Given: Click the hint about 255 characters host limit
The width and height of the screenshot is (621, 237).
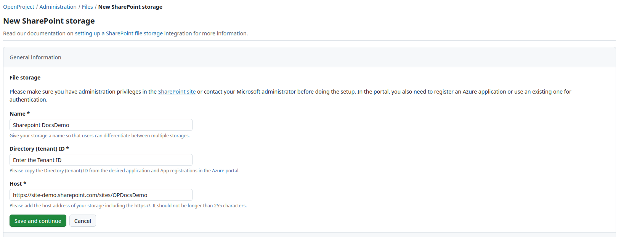Looking at the screenshot, I should click(x=128, y=206).
